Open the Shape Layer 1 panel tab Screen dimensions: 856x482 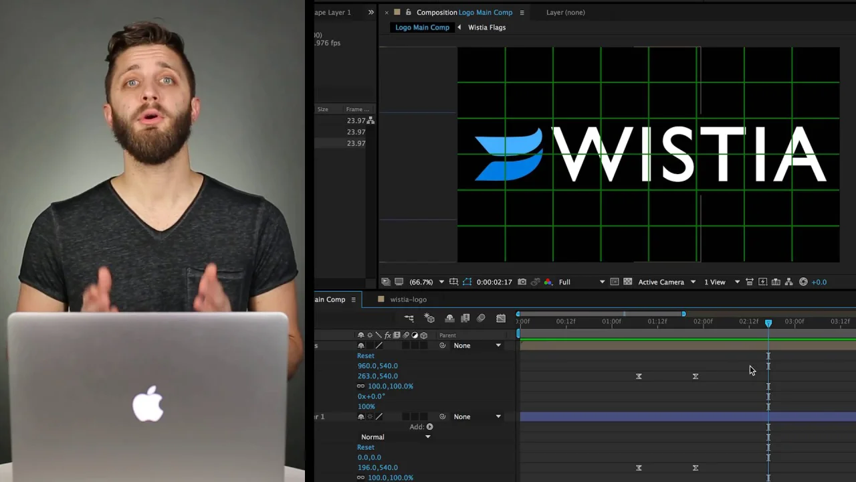click(332, 12)
